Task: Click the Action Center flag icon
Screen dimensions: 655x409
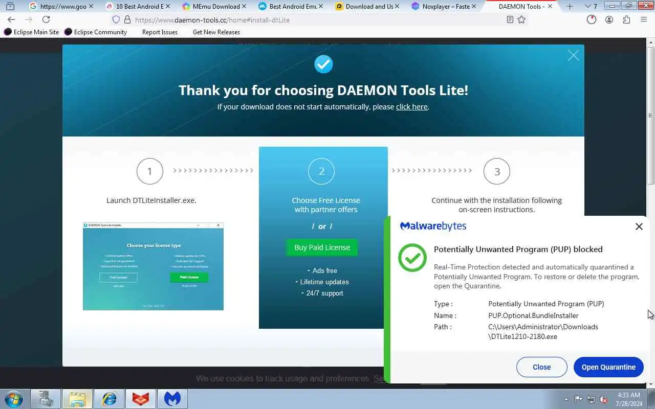Action: [578, 399]
